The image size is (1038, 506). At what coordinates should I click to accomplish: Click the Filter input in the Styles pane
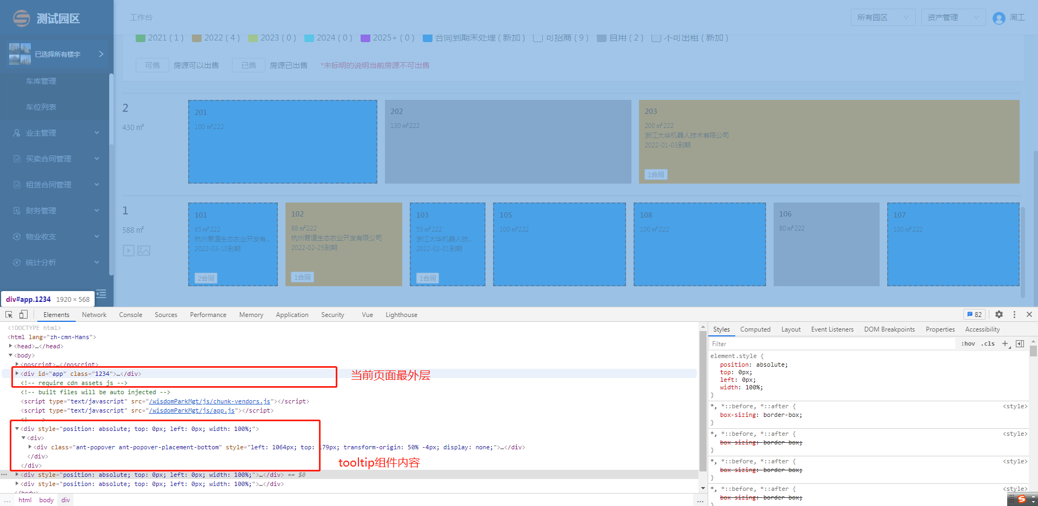coord(784,343)
